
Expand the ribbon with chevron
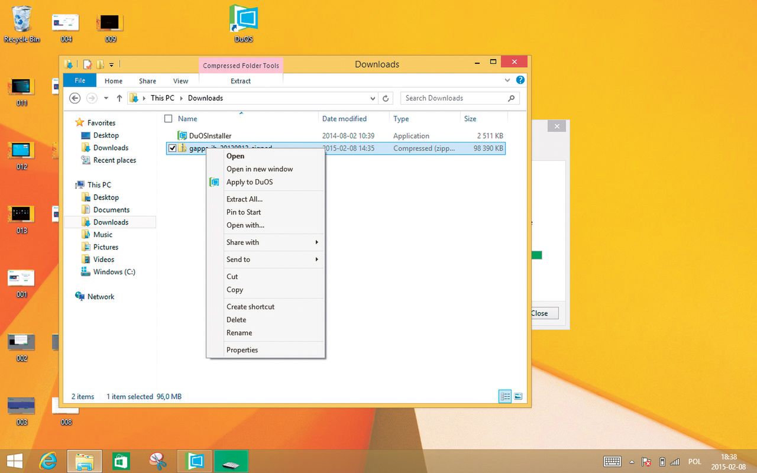(507, 80)
